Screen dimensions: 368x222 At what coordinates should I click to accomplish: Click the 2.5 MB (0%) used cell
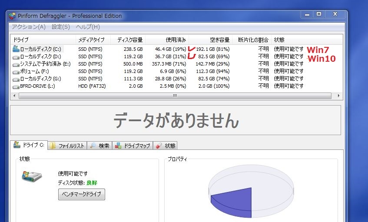click(x=173, y=86)
